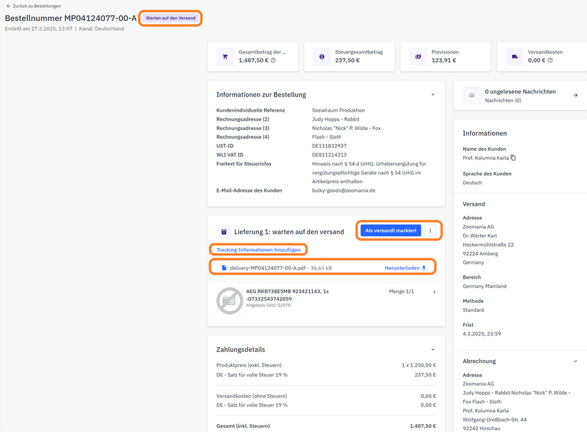Click the Provisionen money icon
The height and width of the screenshot is (432, 587).
click(418, 57)
